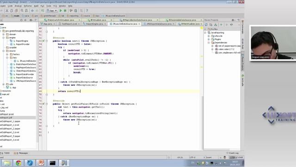Collapse the lazy package node
The width and height of the screenshot is (296, 167).
[x=7, y=58]
